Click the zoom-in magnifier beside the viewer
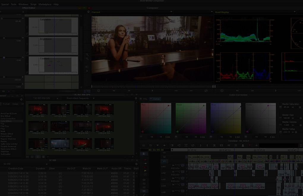Image resolution: width=303 pixels, height=196 pixels. pos(87,55)
